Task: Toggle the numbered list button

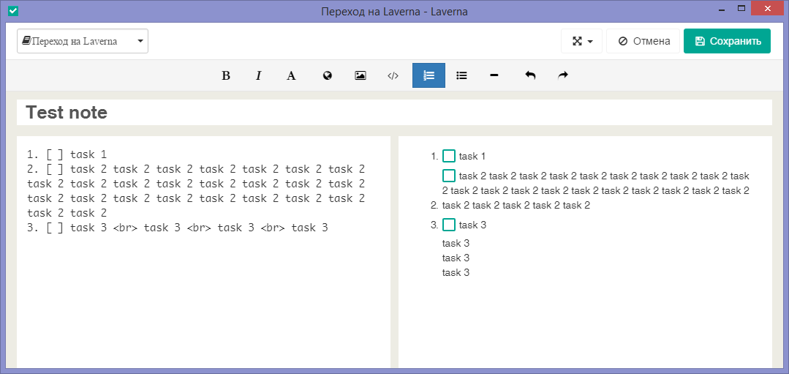Action: (429, 75)
